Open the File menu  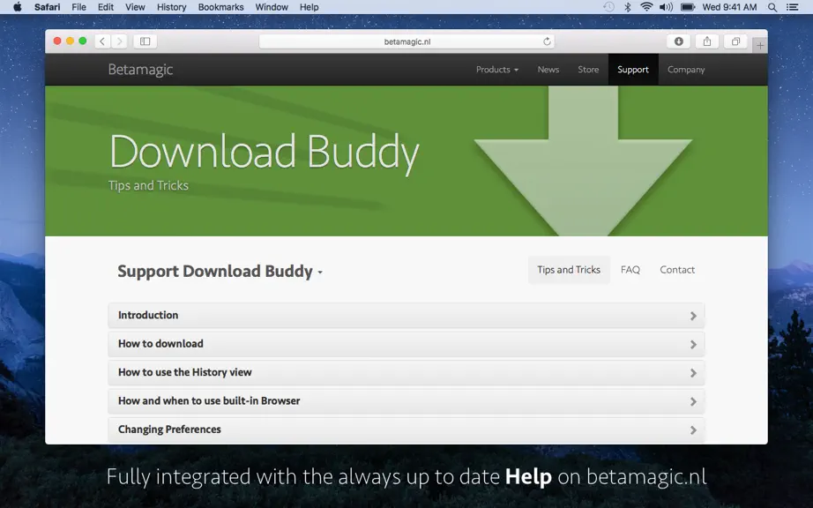coord(78,7)
